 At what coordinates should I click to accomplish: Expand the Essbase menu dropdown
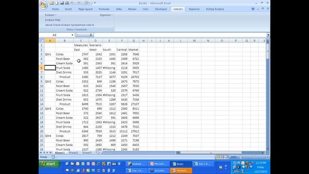[51, 15]
